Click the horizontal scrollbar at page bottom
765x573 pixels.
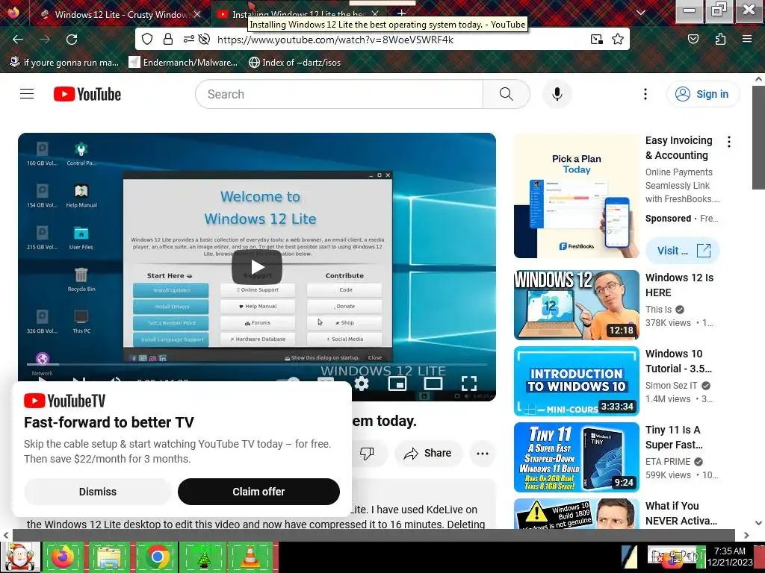click(x=374, y=535)
